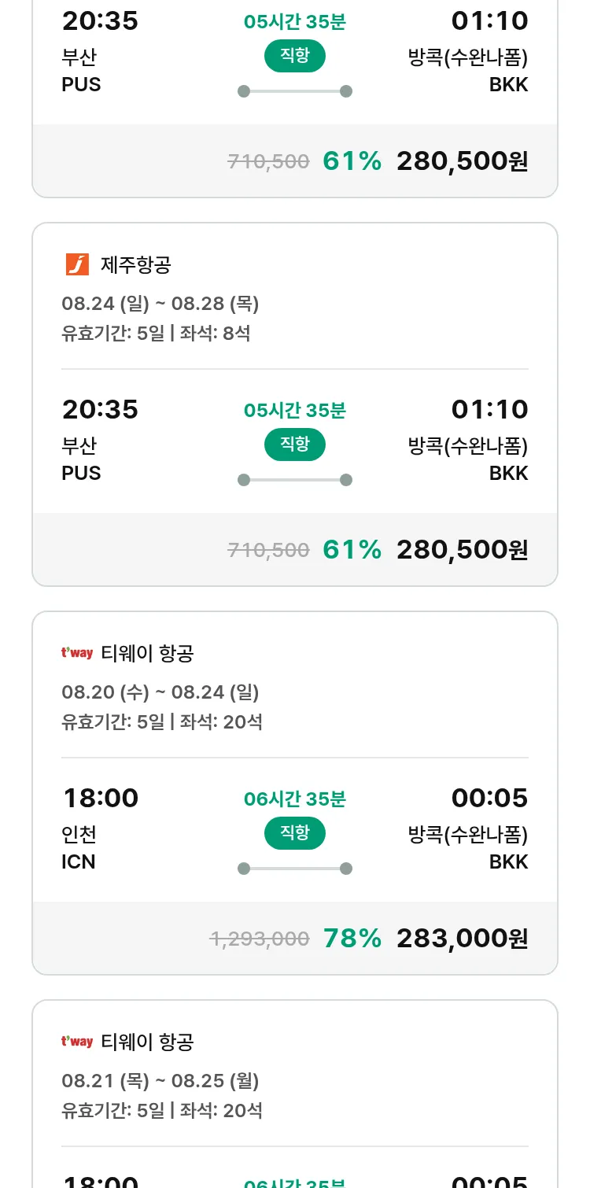This screenshot has height=1188, width=590.
Task: Click route line under Incheon flight 직항 badge
Action: pyautogui.click(x=294, y=869)
